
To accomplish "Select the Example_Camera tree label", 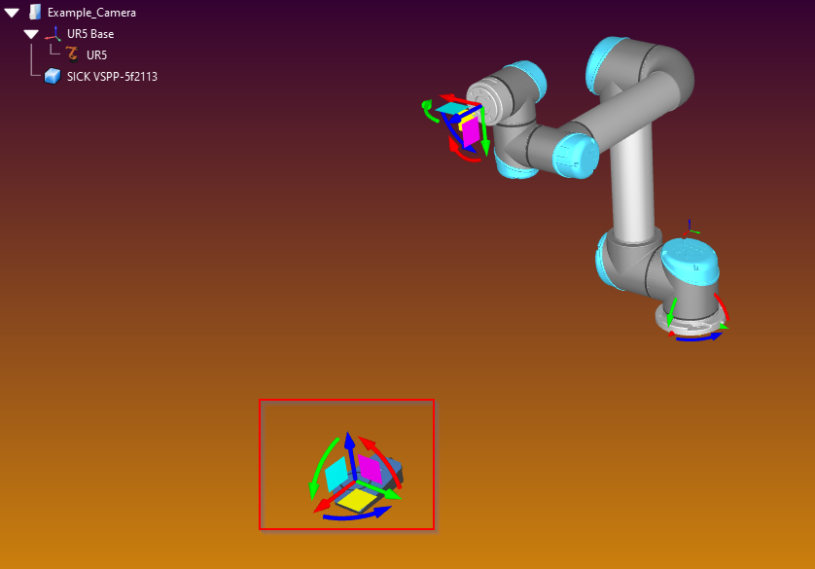I will [x=91, y=13].
